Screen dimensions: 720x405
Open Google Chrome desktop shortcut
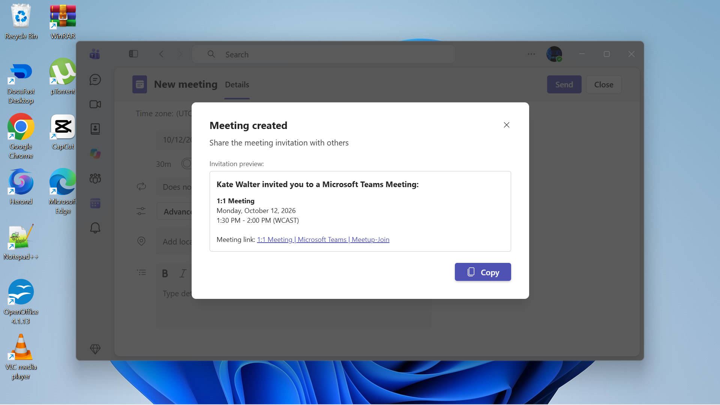click(21, 136)
